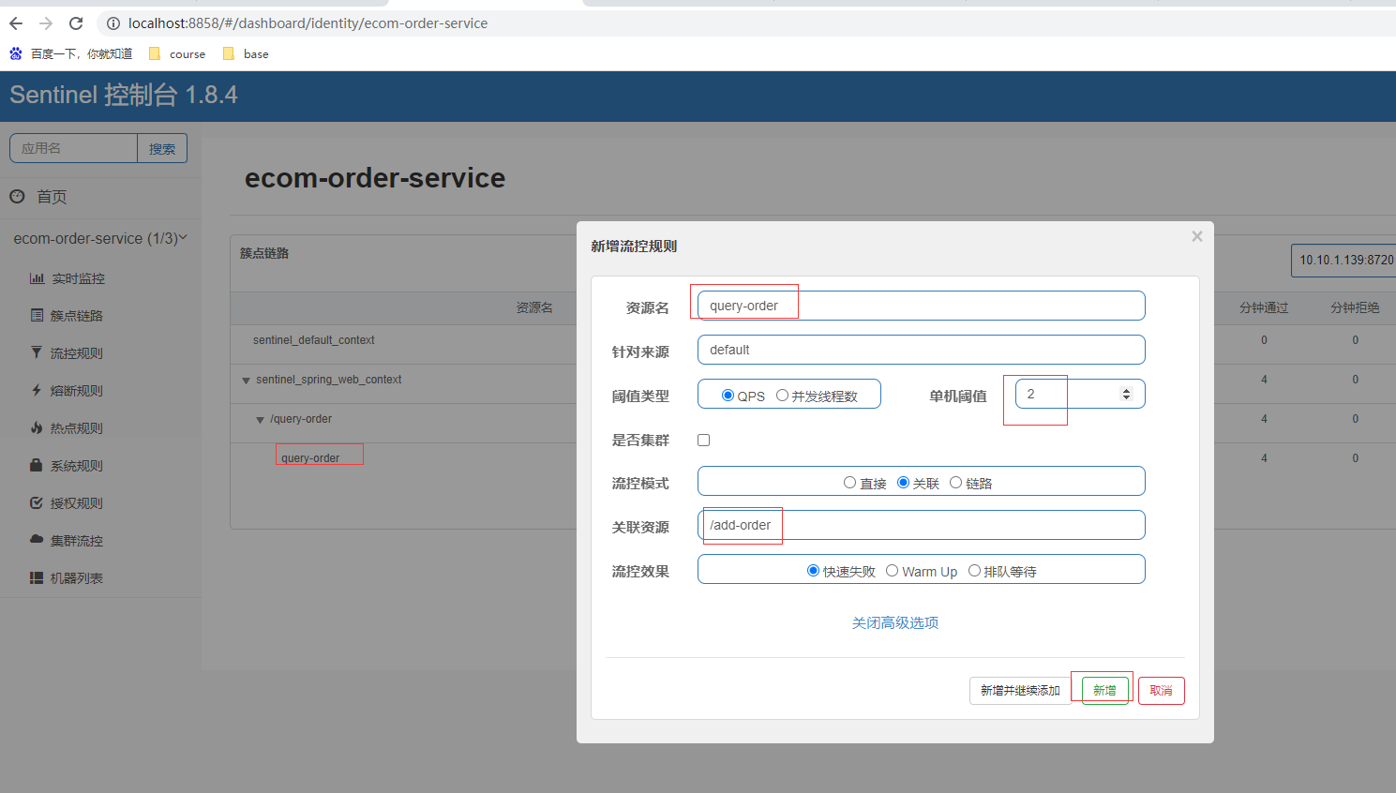Click the 资源名 column header
Screen dimensions: 1396x793
pyautogui.click(x=533, y=307)
